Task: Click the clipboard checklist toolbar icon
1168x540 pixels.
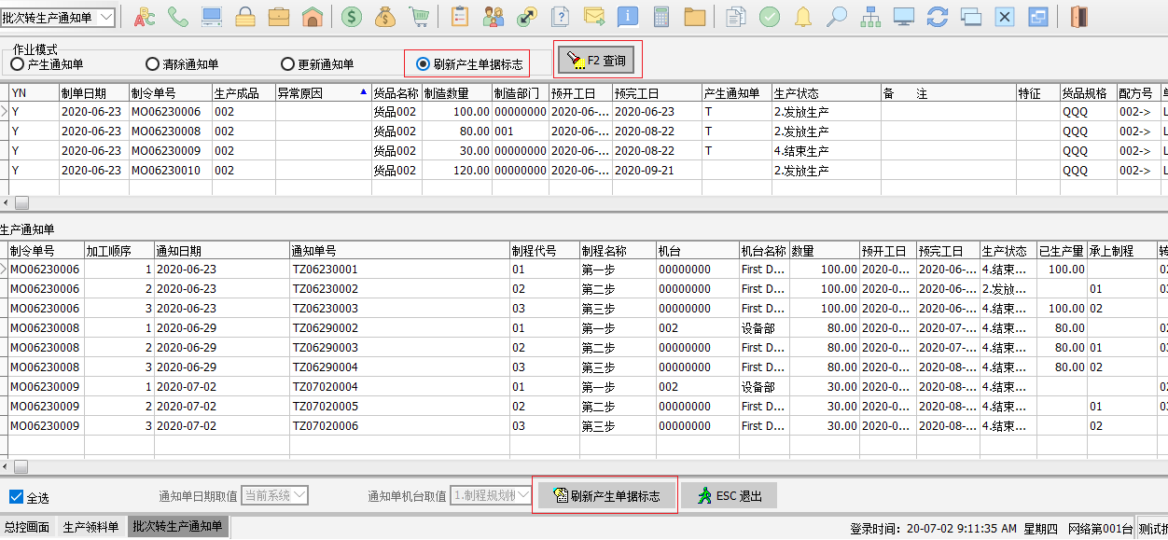Action: point(459,17)
